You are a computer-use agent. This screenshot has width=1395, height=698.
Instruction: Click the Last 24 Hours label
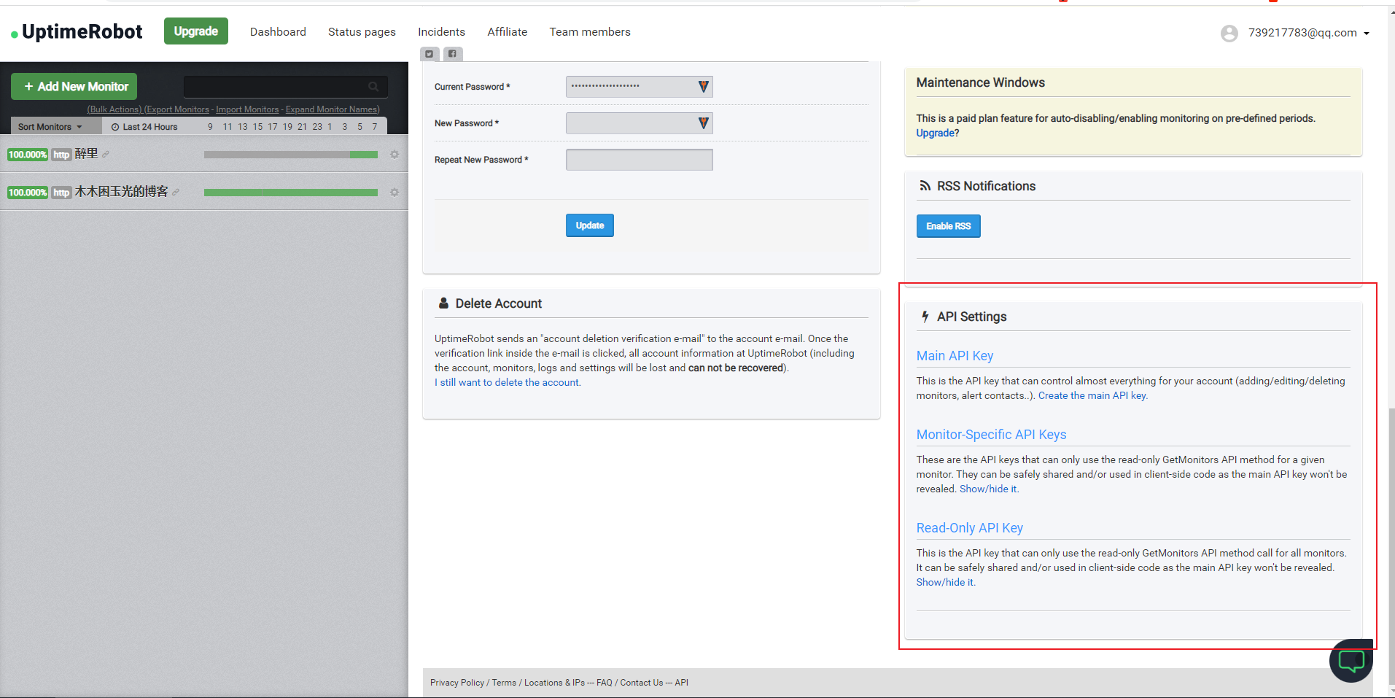tap(144, 127)
